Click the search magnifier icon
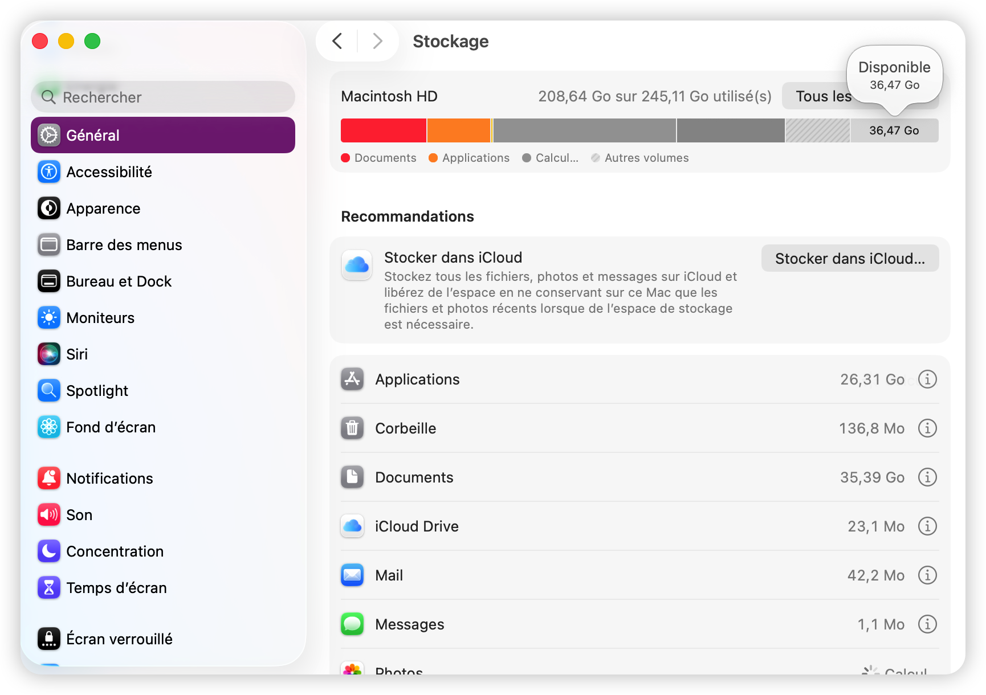Viewport: 986px width, 695px height. (49, 97)
